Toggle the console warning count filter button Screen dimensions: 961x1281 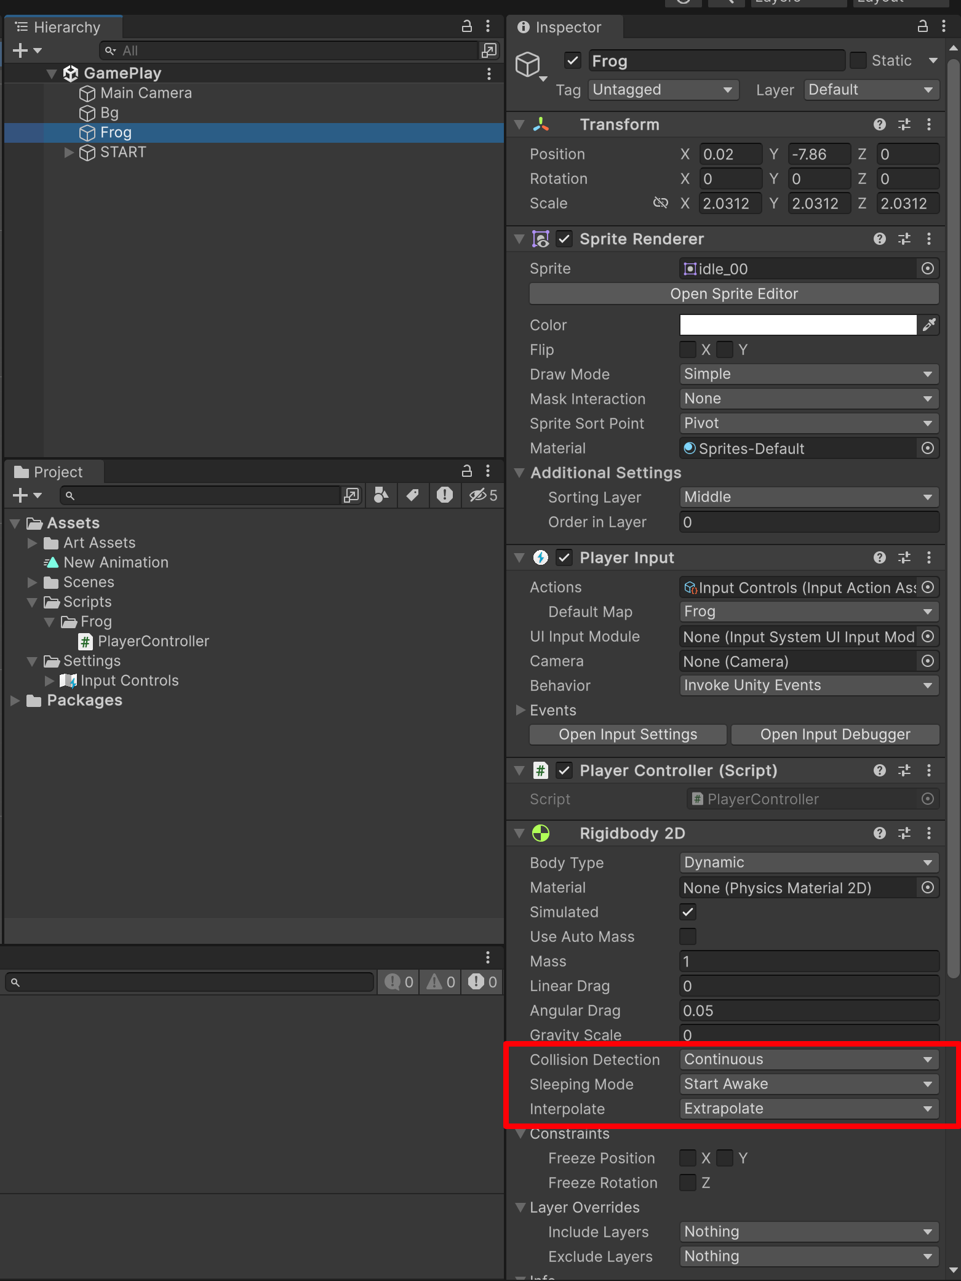(441, 982)
